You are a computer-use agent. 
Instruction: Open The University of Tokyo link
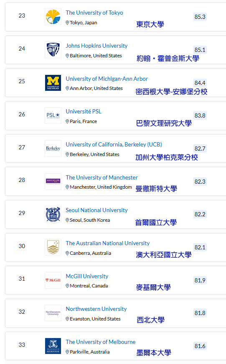coord(94,13)
